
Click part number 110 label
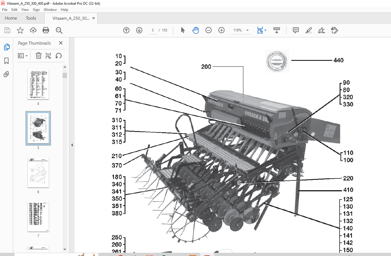[x=348, y=153]
